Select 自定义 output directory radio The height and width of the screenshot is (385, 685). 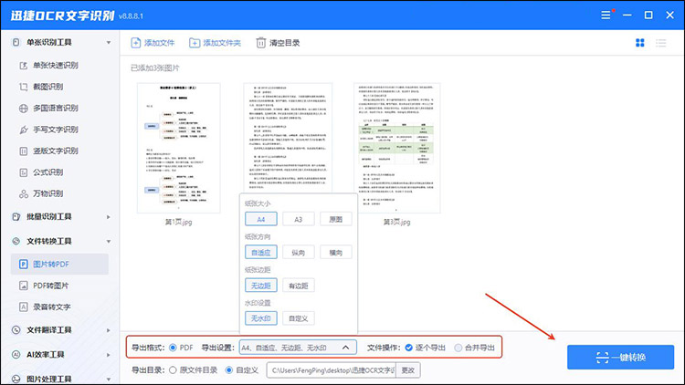[229, 370]
